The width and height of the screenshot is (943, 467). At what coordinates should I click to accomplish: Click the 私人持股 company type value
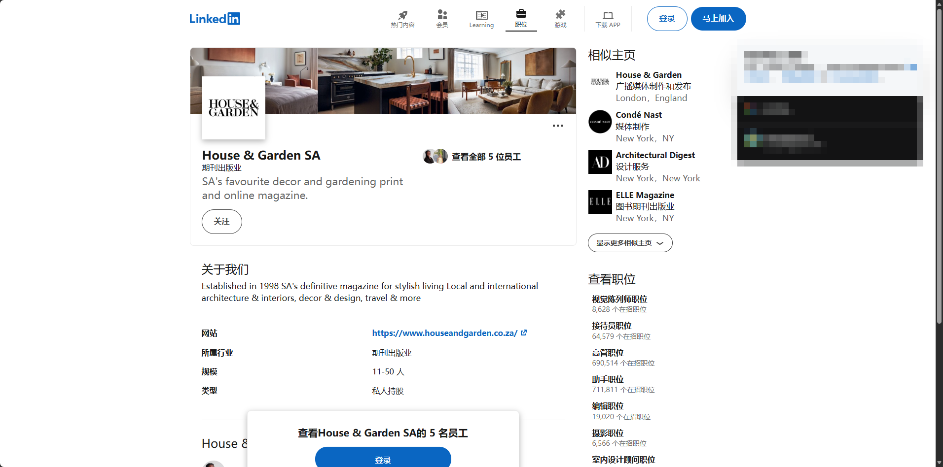(x=388, y=391)
